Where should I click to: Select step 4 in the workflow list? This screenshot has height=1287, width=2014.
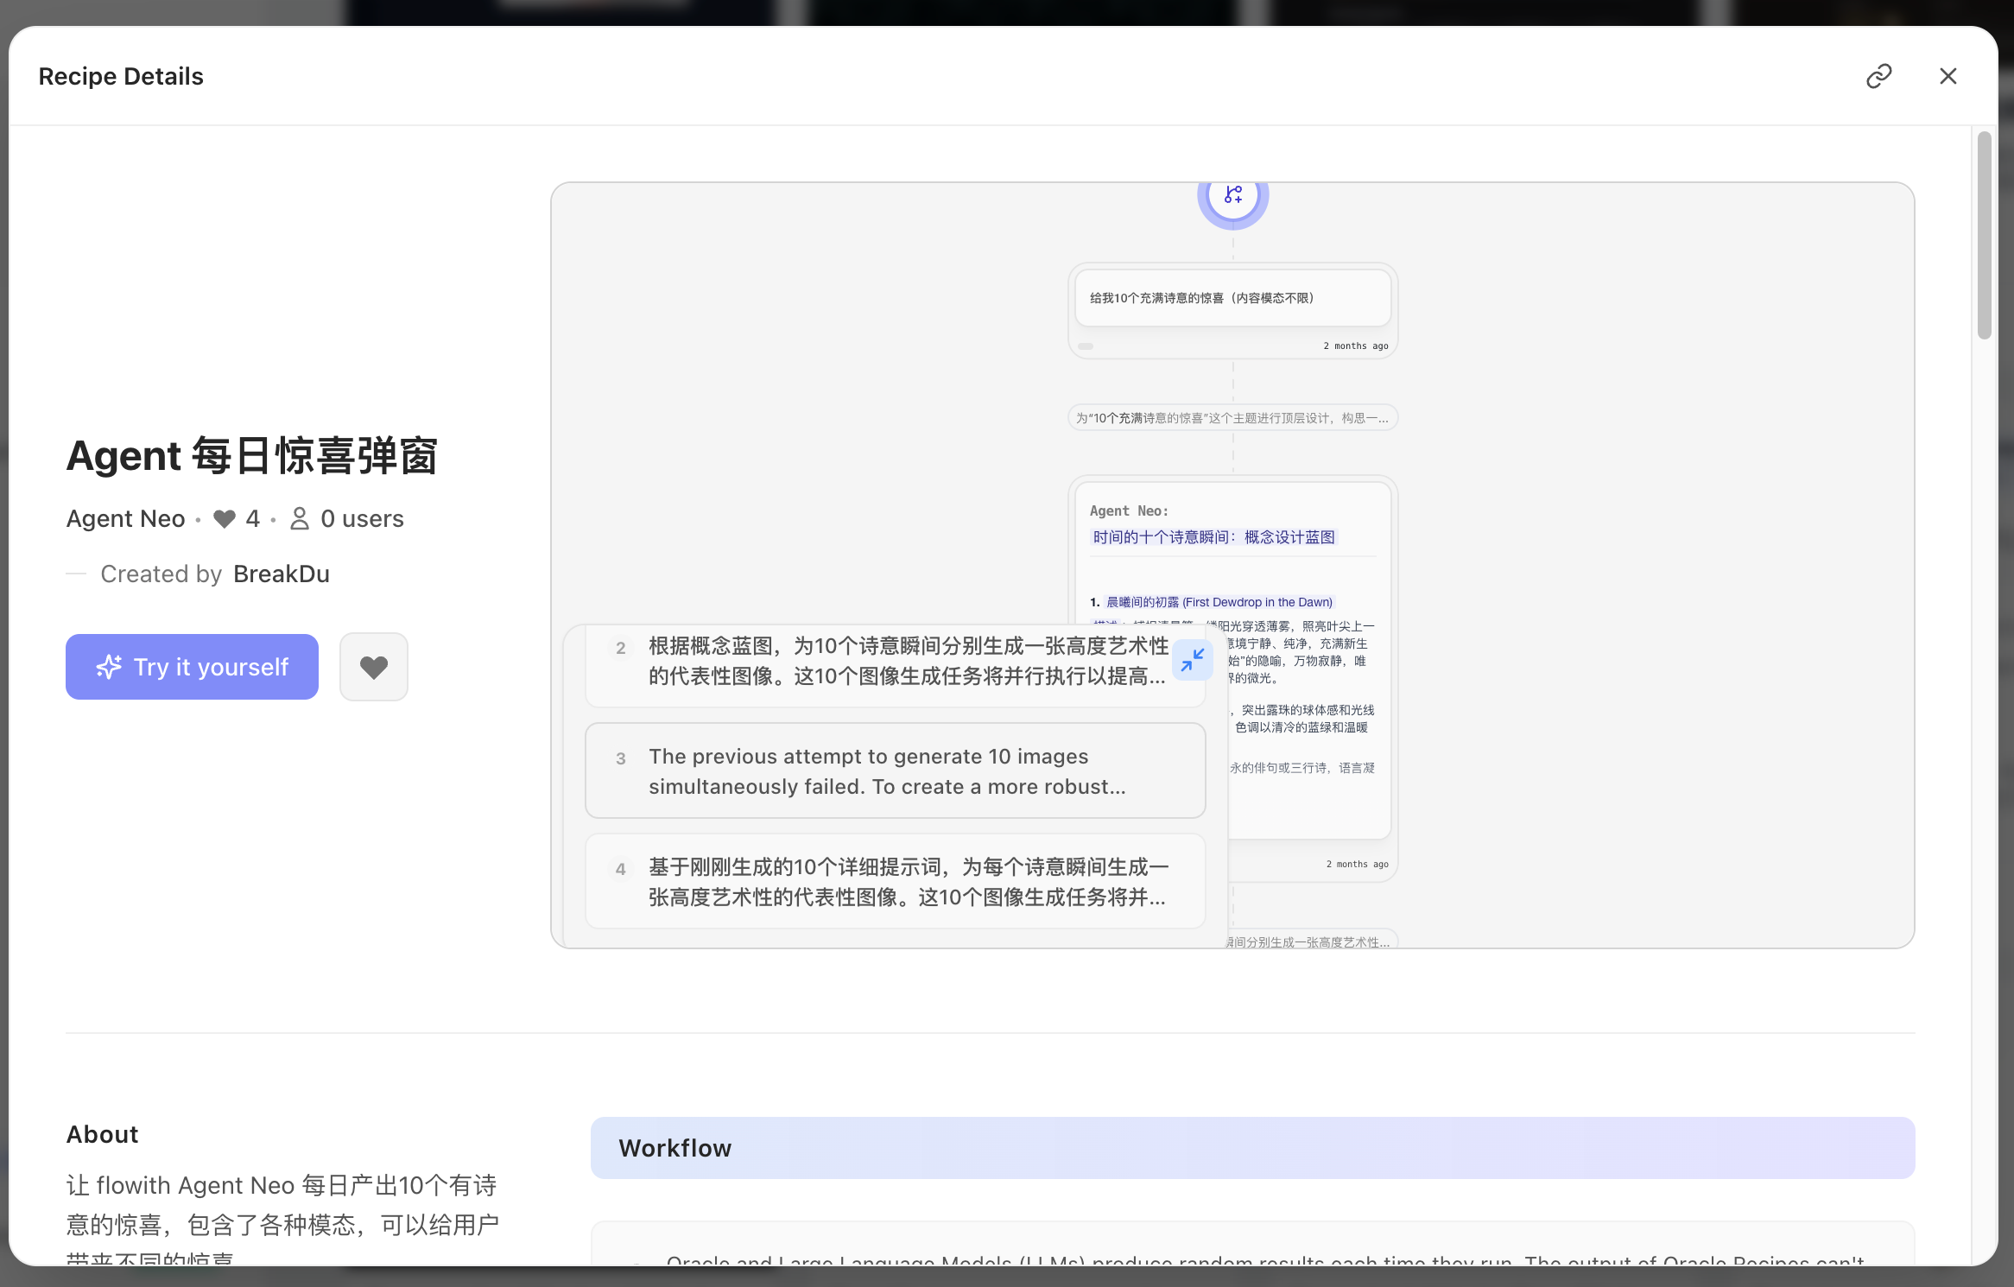pyautogui.click(x=895, y=882)
